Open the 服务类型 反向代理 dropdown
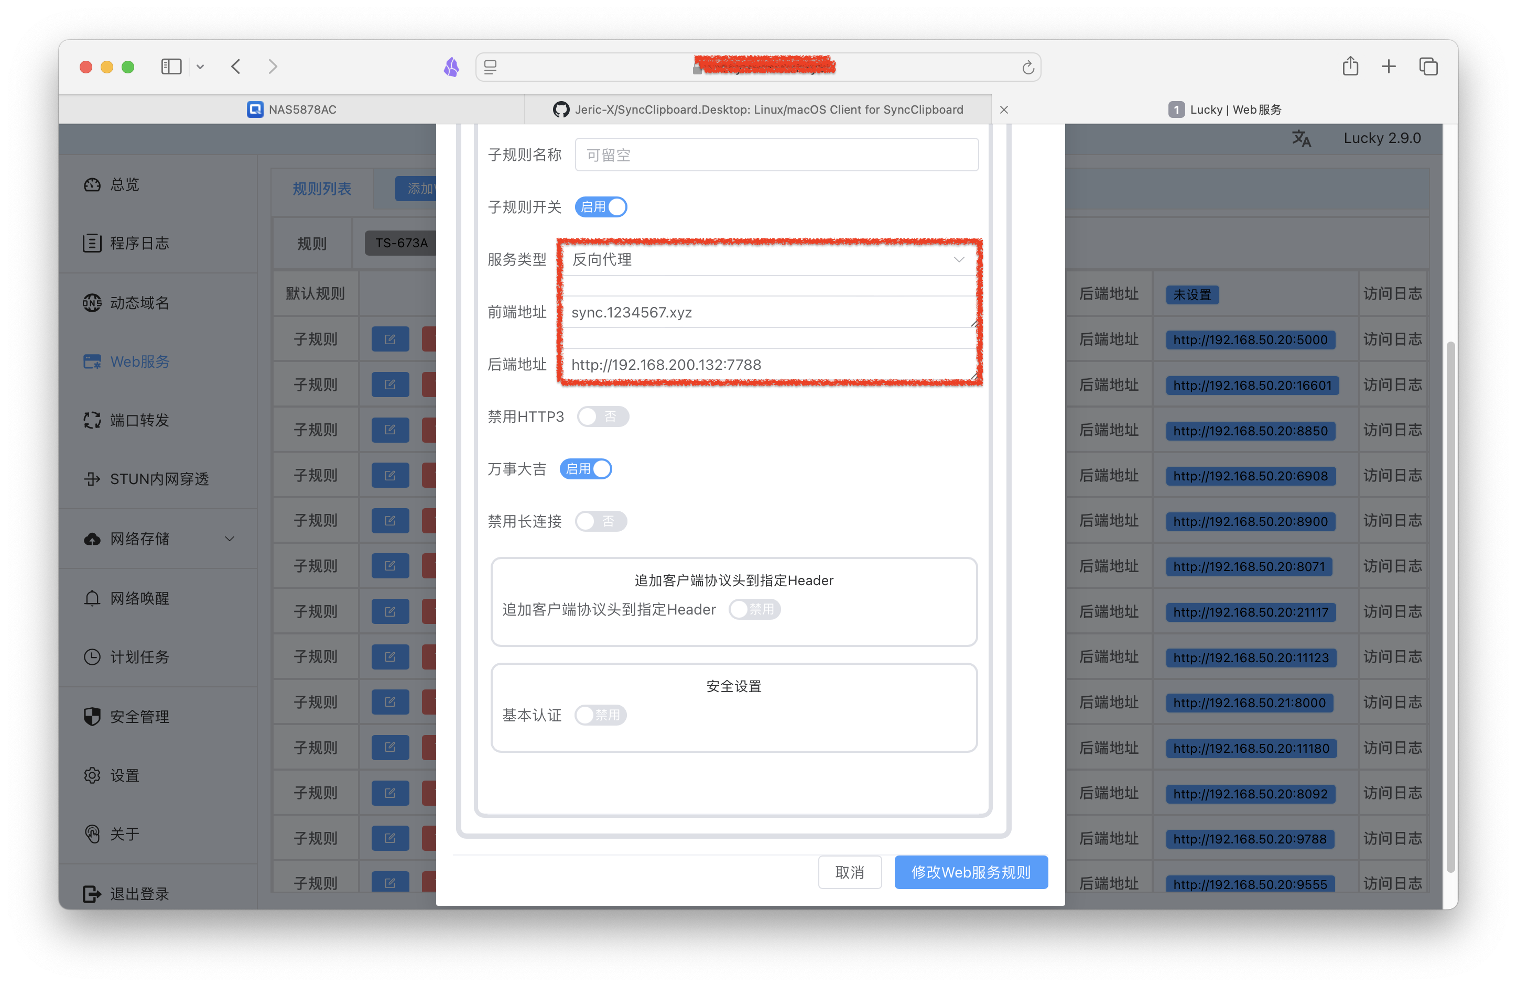 [x=767, y=259]
